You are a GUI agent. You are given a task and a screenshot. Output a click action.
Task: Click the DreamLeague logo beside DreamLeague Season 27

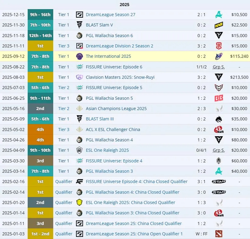pyautogui.click(x=79, y=15)
